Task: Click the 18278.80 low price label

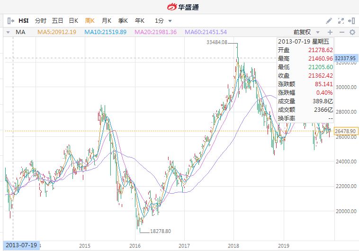Action: pos(161,231)
